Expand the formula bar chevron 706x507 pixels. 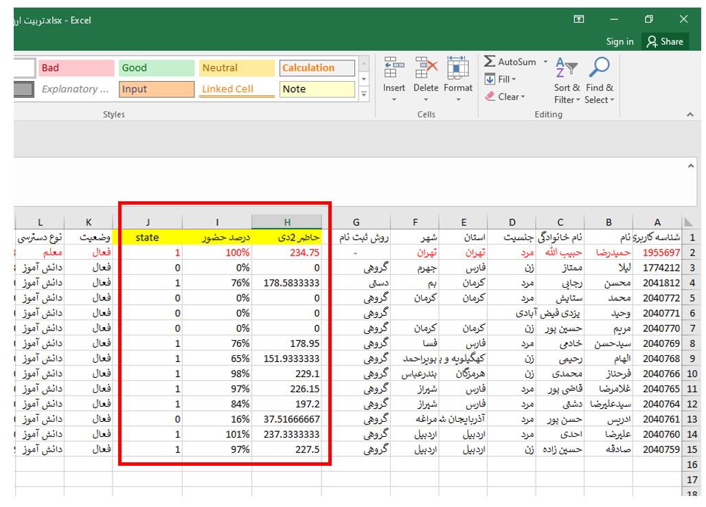[x=691, y=166]
